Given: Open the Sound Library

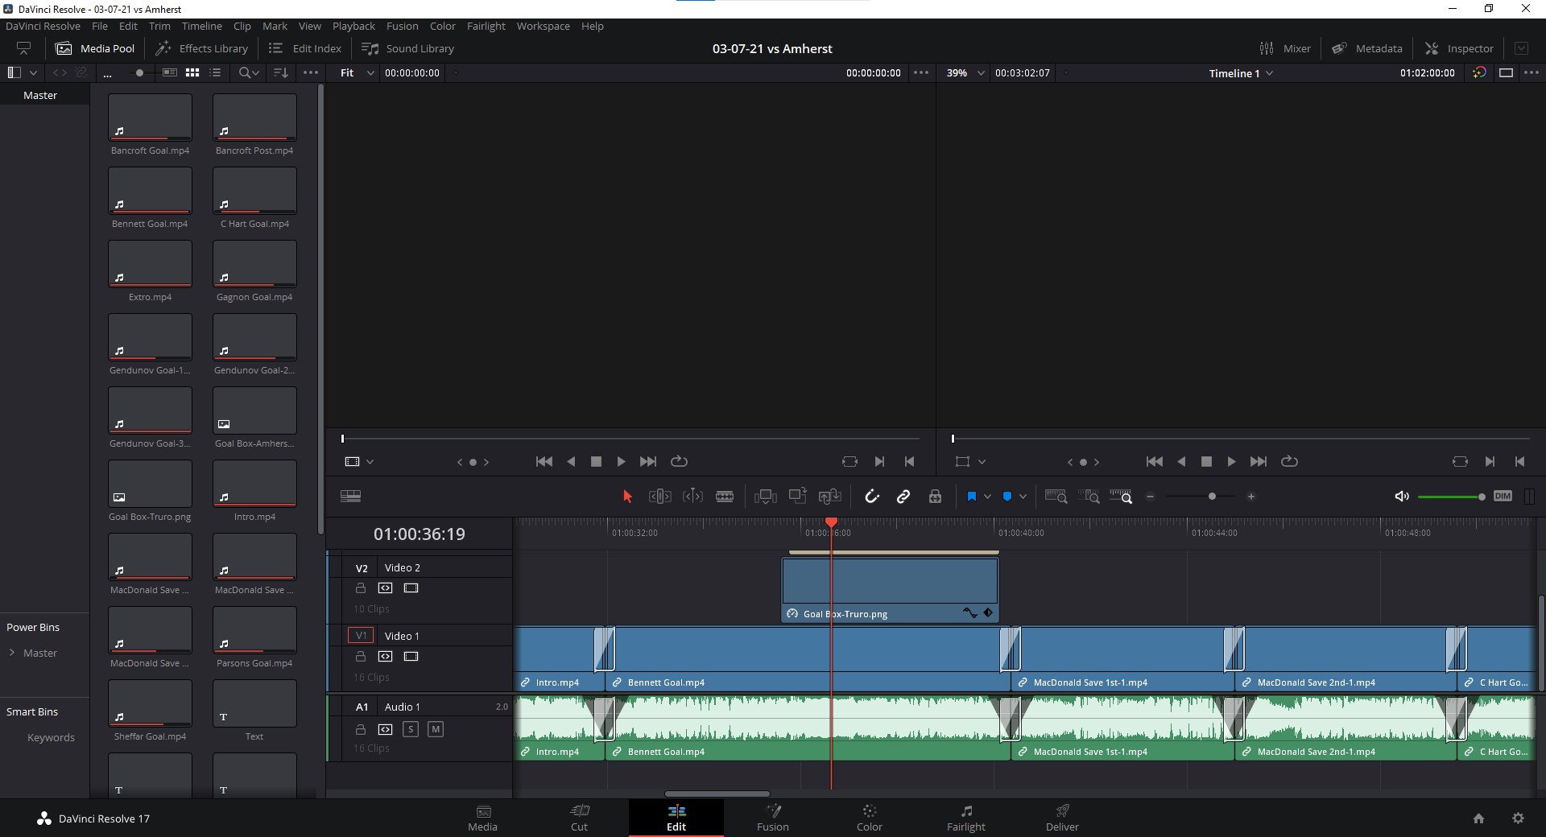Looking at the screenshot, I should coord(408,48).
